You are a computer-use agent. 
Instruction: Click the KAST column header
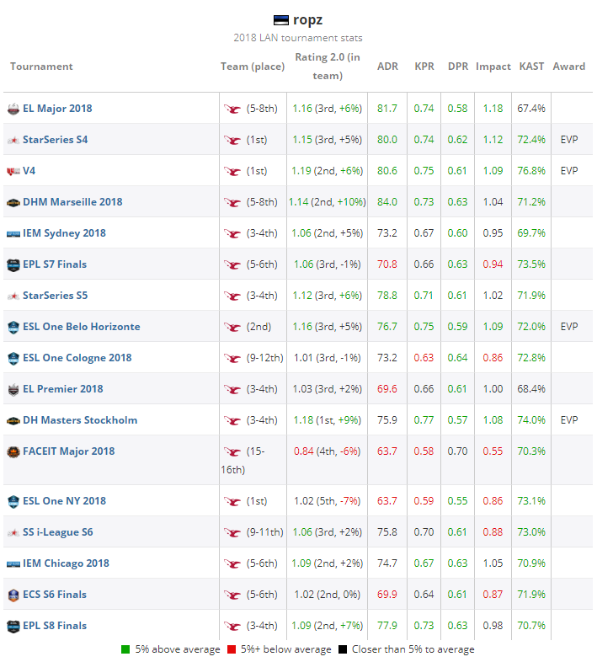point(531,67)
